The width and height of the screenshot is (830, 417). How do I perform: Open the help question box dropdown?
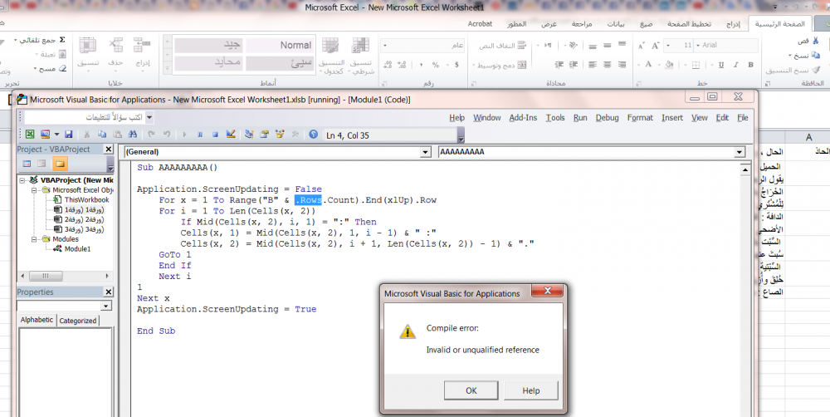[x=149, y=117]
